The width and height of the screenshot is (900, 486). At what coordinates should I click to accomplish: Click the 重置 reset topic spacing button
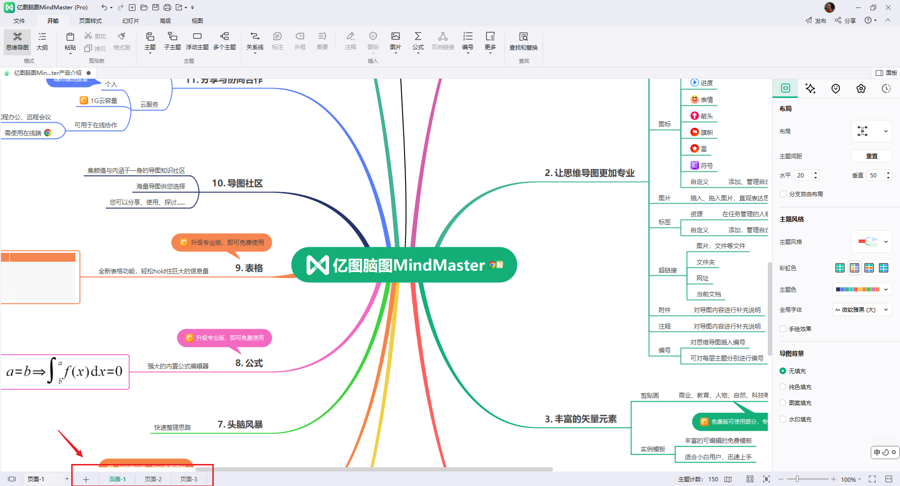[x=871, y=156]
